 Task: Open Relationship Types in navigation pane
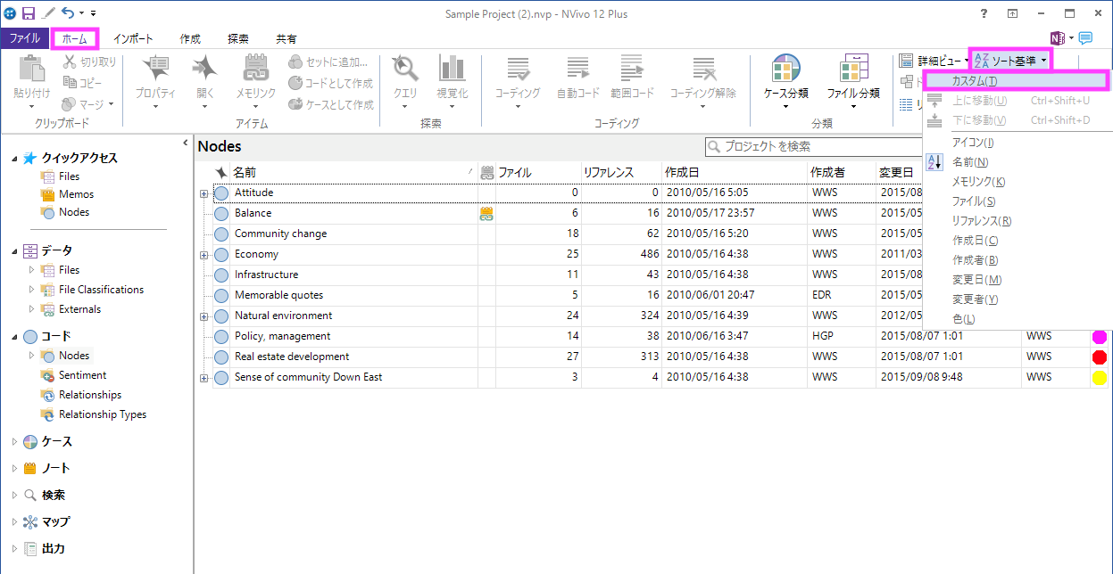click(x=102, y=414)
